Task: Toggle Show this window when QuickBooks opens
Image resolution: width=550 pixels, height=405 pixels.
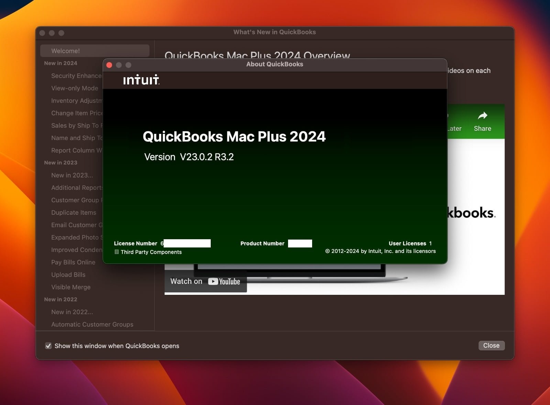Action: (x=48, y=346)
